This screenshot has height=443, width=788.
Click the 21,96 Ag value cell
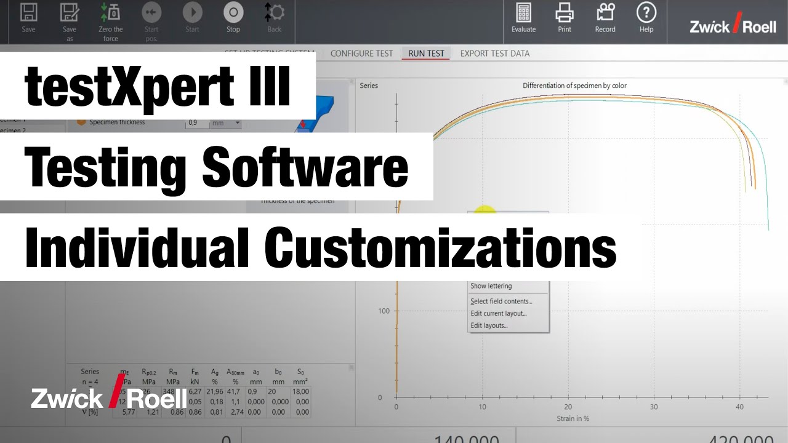pyautogui.click(x=214, y=391)
